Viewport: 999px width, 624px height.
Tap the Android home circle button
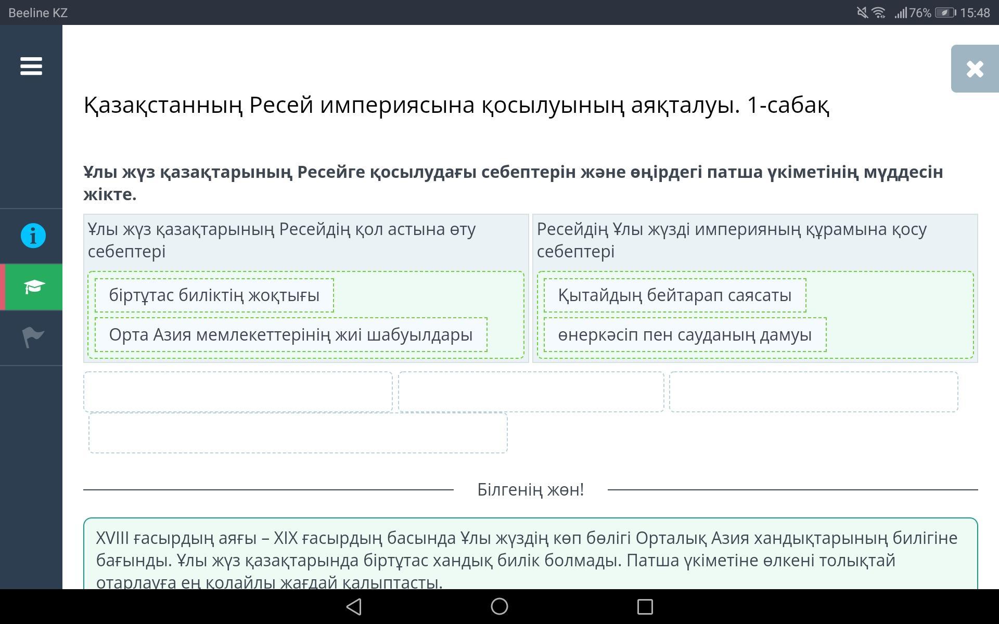point(499,606)
